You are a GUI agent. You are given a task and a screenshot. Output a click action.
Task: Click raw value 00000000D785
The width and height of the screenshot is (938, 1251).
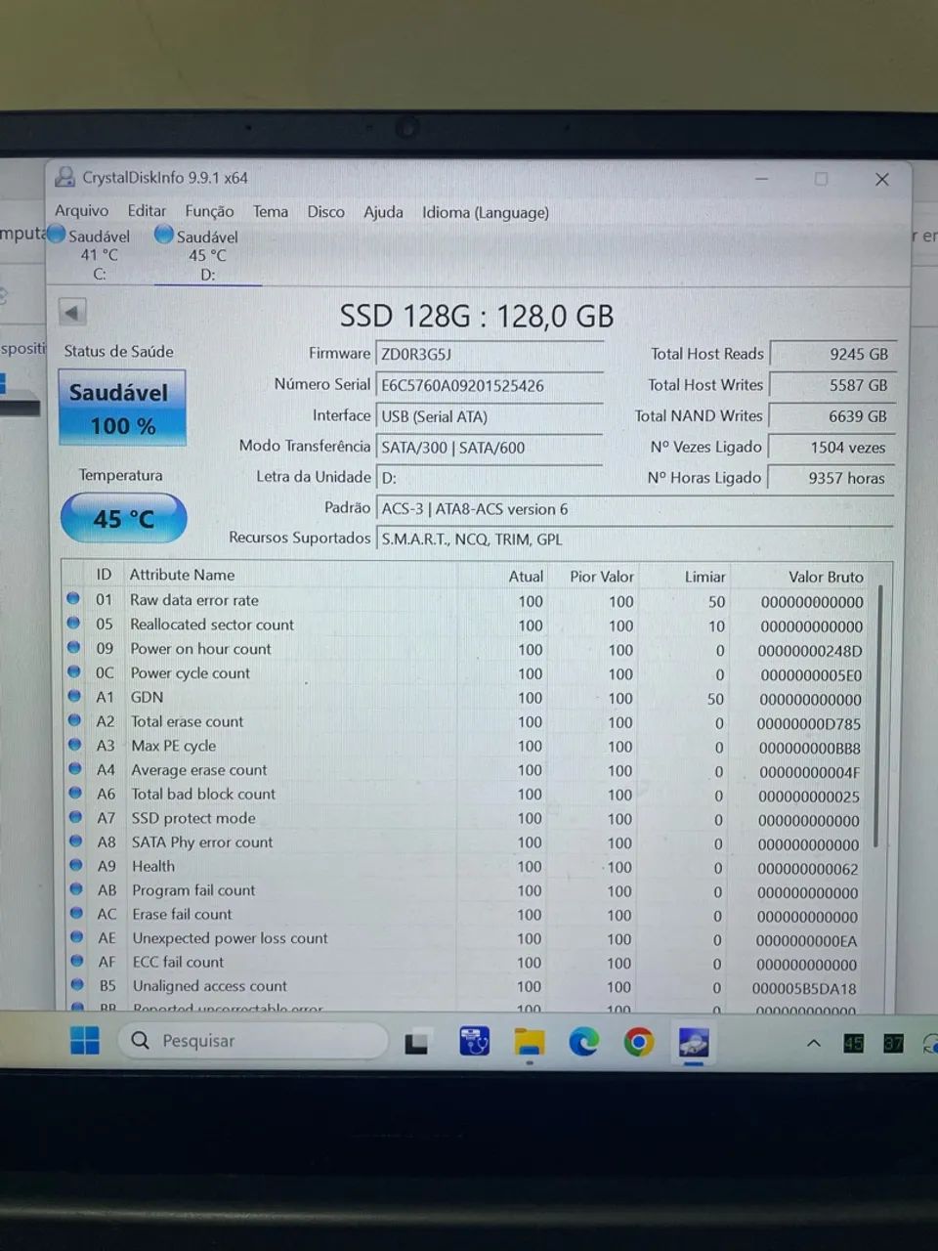pyautogui.click(x=809, y=724)
